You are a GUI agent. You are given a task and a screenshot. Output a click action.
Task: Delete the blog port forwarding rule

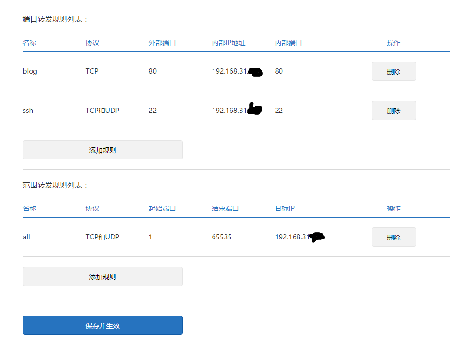394,71
